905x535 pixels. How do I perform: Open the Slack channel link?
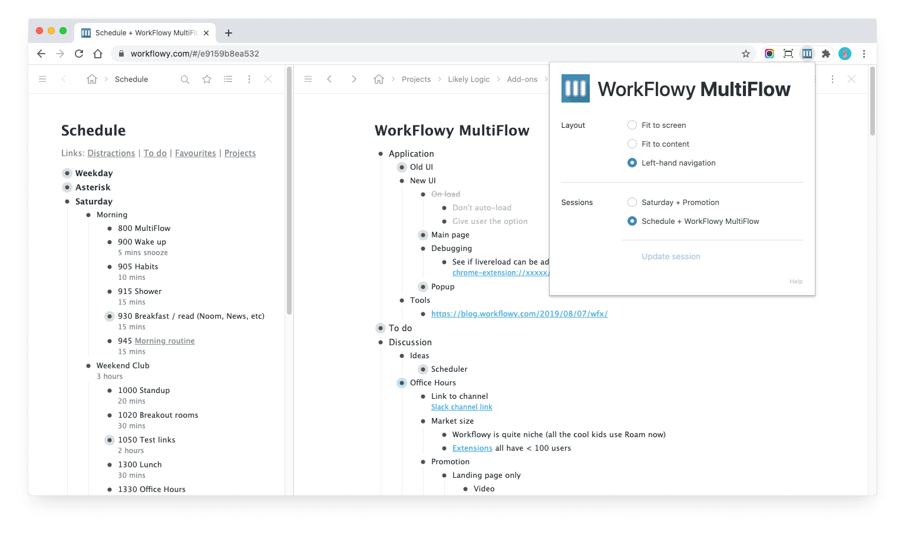point(461,407)
